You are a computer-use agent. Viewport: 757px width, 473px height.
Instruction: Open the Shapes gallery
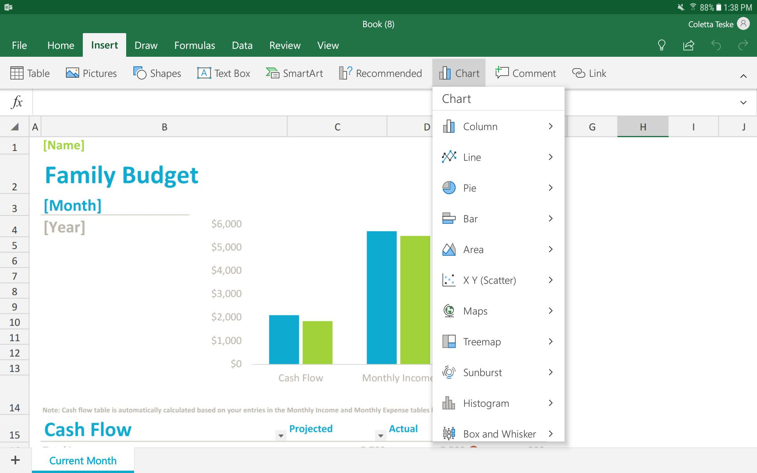click(x=157, y=73)
